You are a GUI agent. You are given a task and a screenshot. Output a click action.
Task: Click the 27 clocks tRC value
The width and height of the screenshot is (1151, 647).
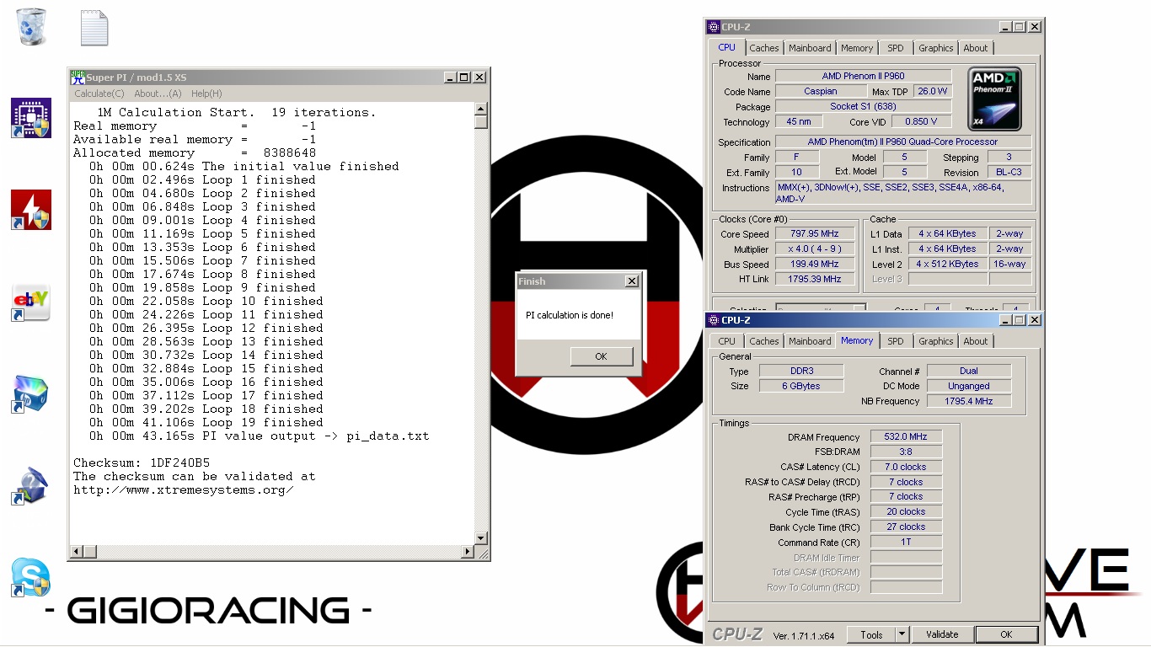pos(906,527)
